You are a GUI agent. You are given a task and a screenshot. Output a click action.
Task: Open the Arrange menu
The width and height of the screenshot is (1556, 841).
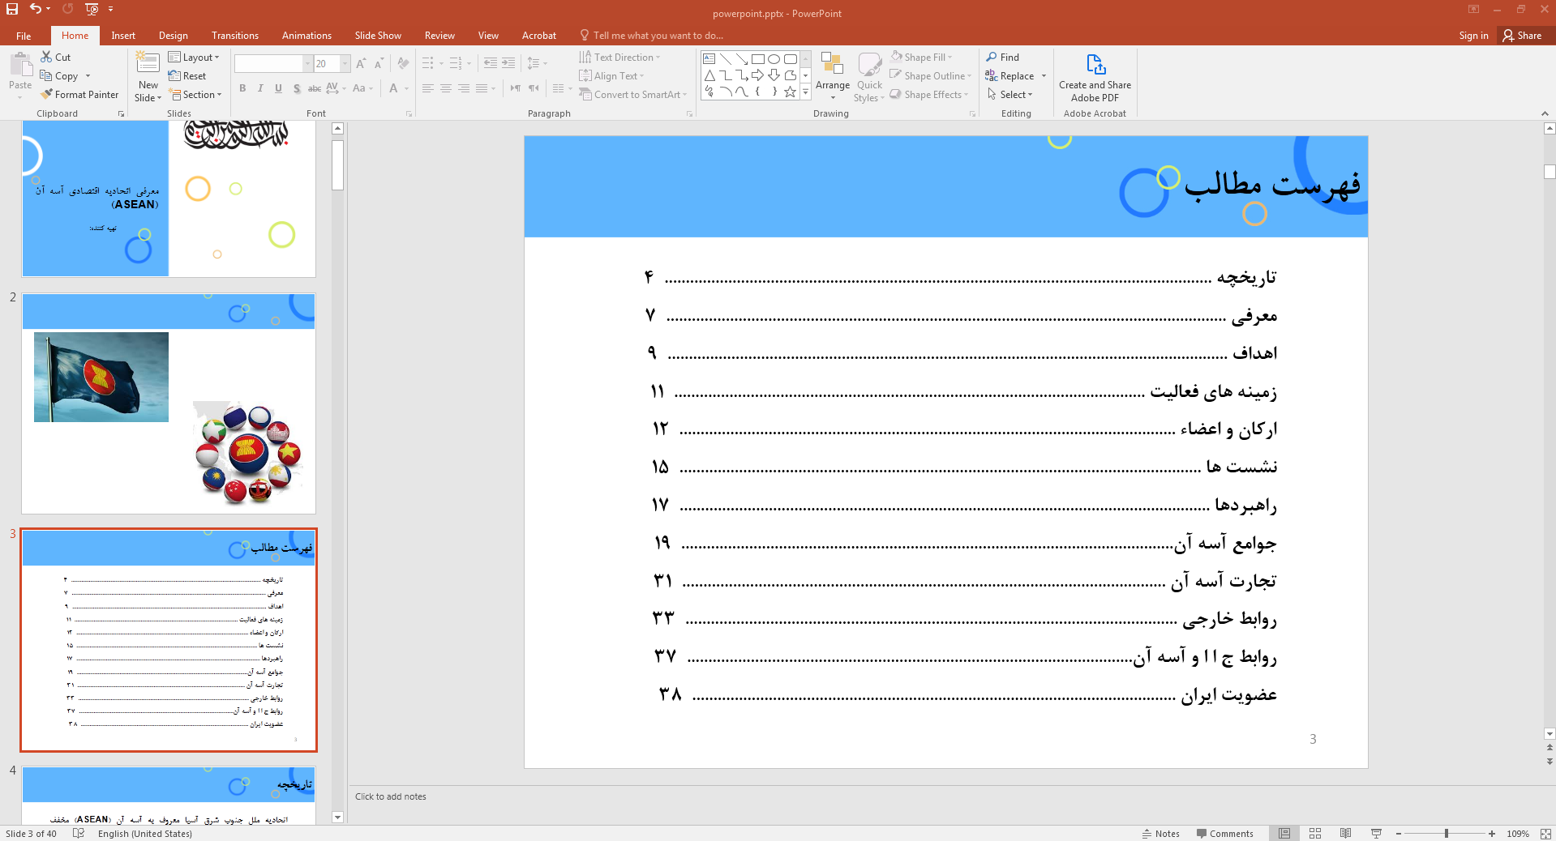click(x=833, y=77)
